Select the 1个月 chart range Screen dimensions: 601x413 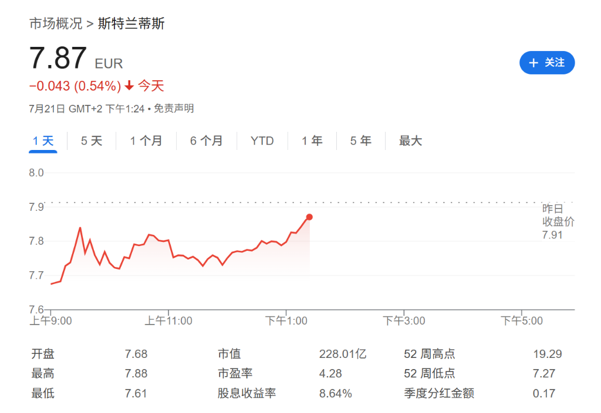click(x=146, y=141)
